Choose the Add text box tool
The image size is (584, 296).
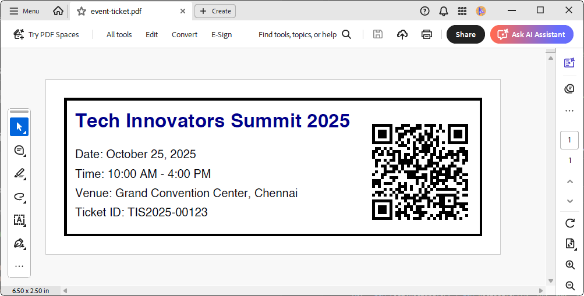pyautogui.click(x=19, y=220)
